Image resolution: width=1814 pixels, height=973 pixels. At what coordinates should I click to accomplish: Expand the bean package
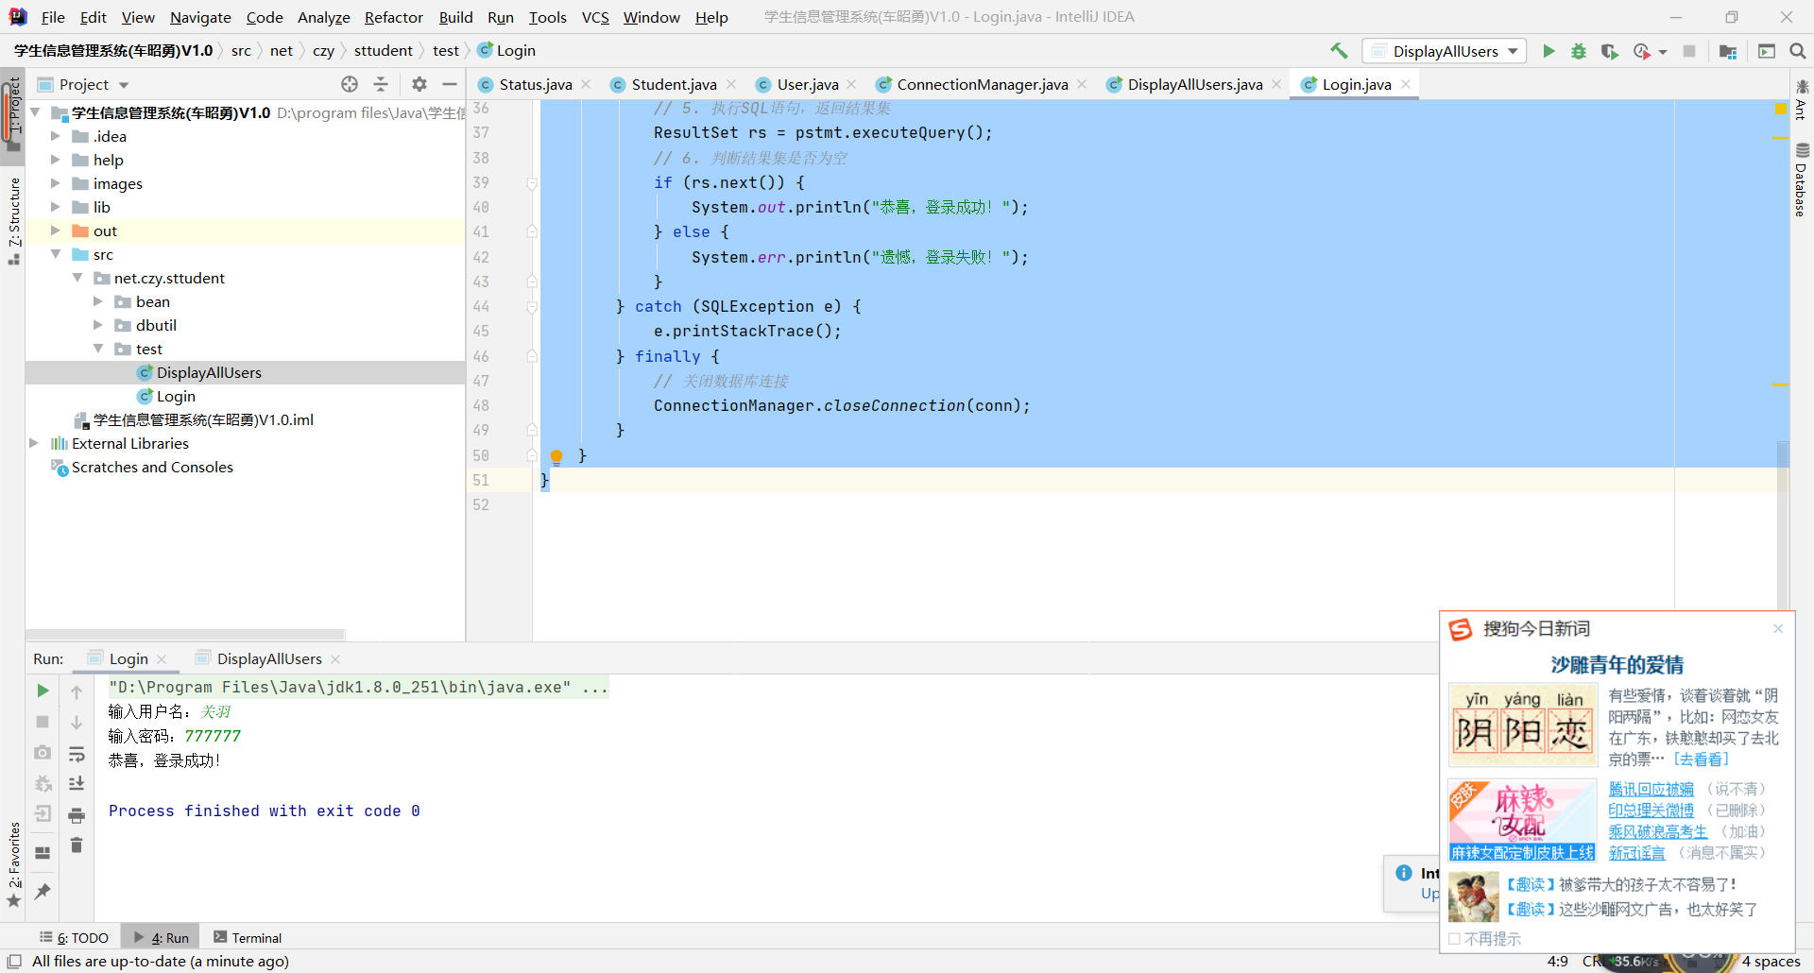pos(97,301)
